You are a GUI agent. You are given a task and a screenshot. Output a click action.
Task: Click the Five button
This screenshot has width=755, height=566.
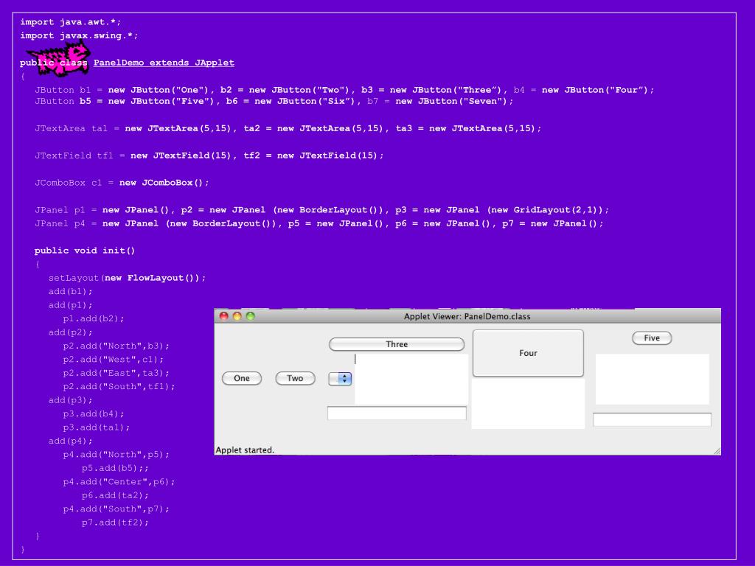click(x=652, y=338)
